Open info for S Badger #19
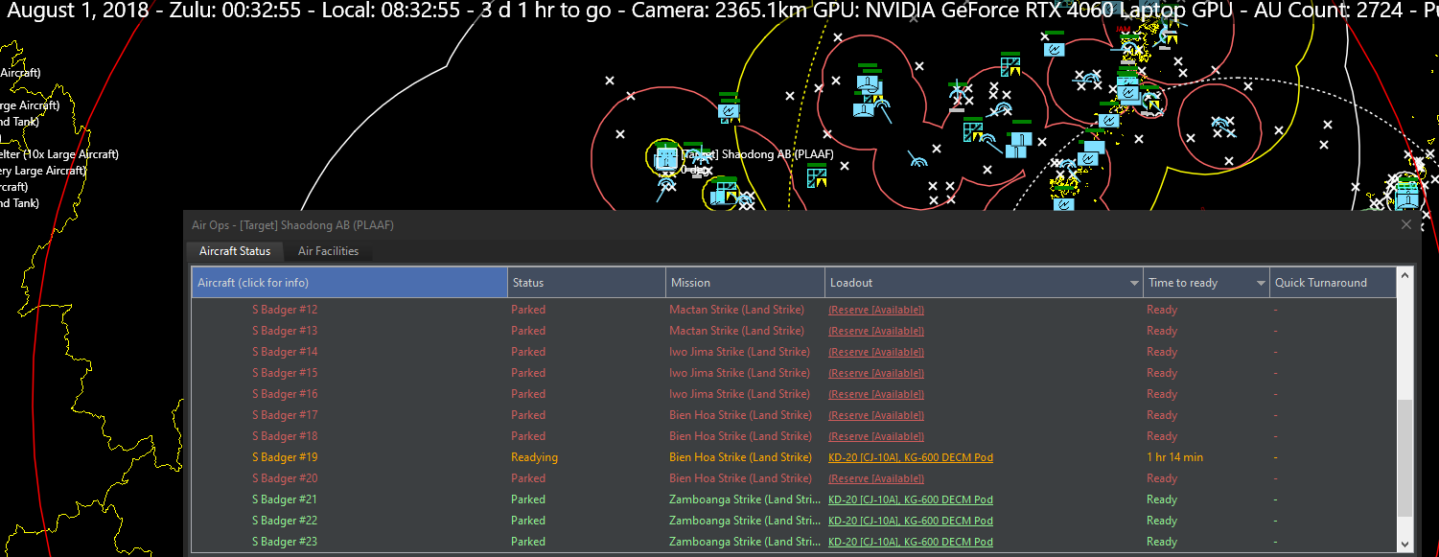Image resolution: width=1439 pixels, height=557 pixels. point(285,457)
